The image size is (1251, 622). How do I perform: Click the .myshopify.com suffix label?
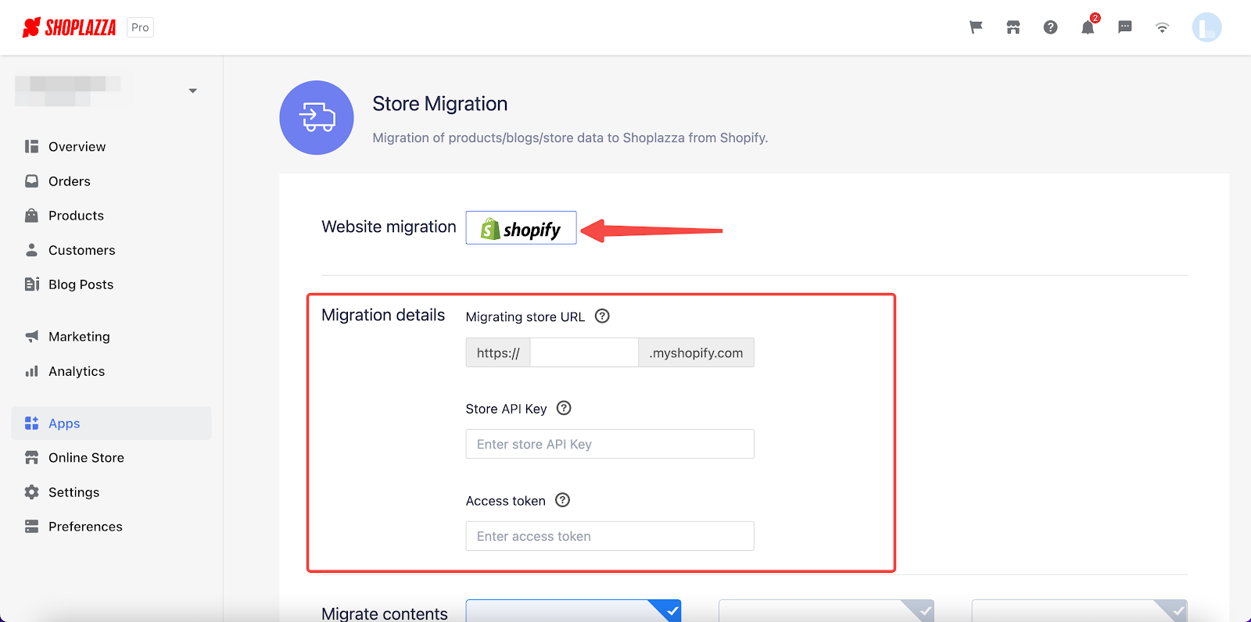click(696, 352)
